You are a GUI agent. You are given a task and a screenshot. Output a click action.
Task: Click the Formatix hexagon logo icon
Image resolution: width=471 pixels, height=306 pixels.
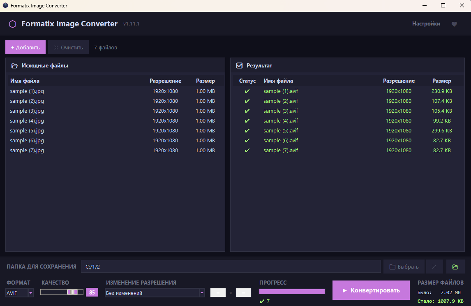(13, 24)
